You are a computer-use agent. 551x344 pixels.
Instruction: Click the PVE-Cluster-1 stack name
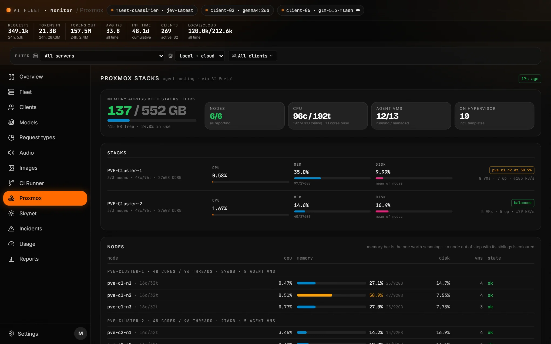point(125,171)
